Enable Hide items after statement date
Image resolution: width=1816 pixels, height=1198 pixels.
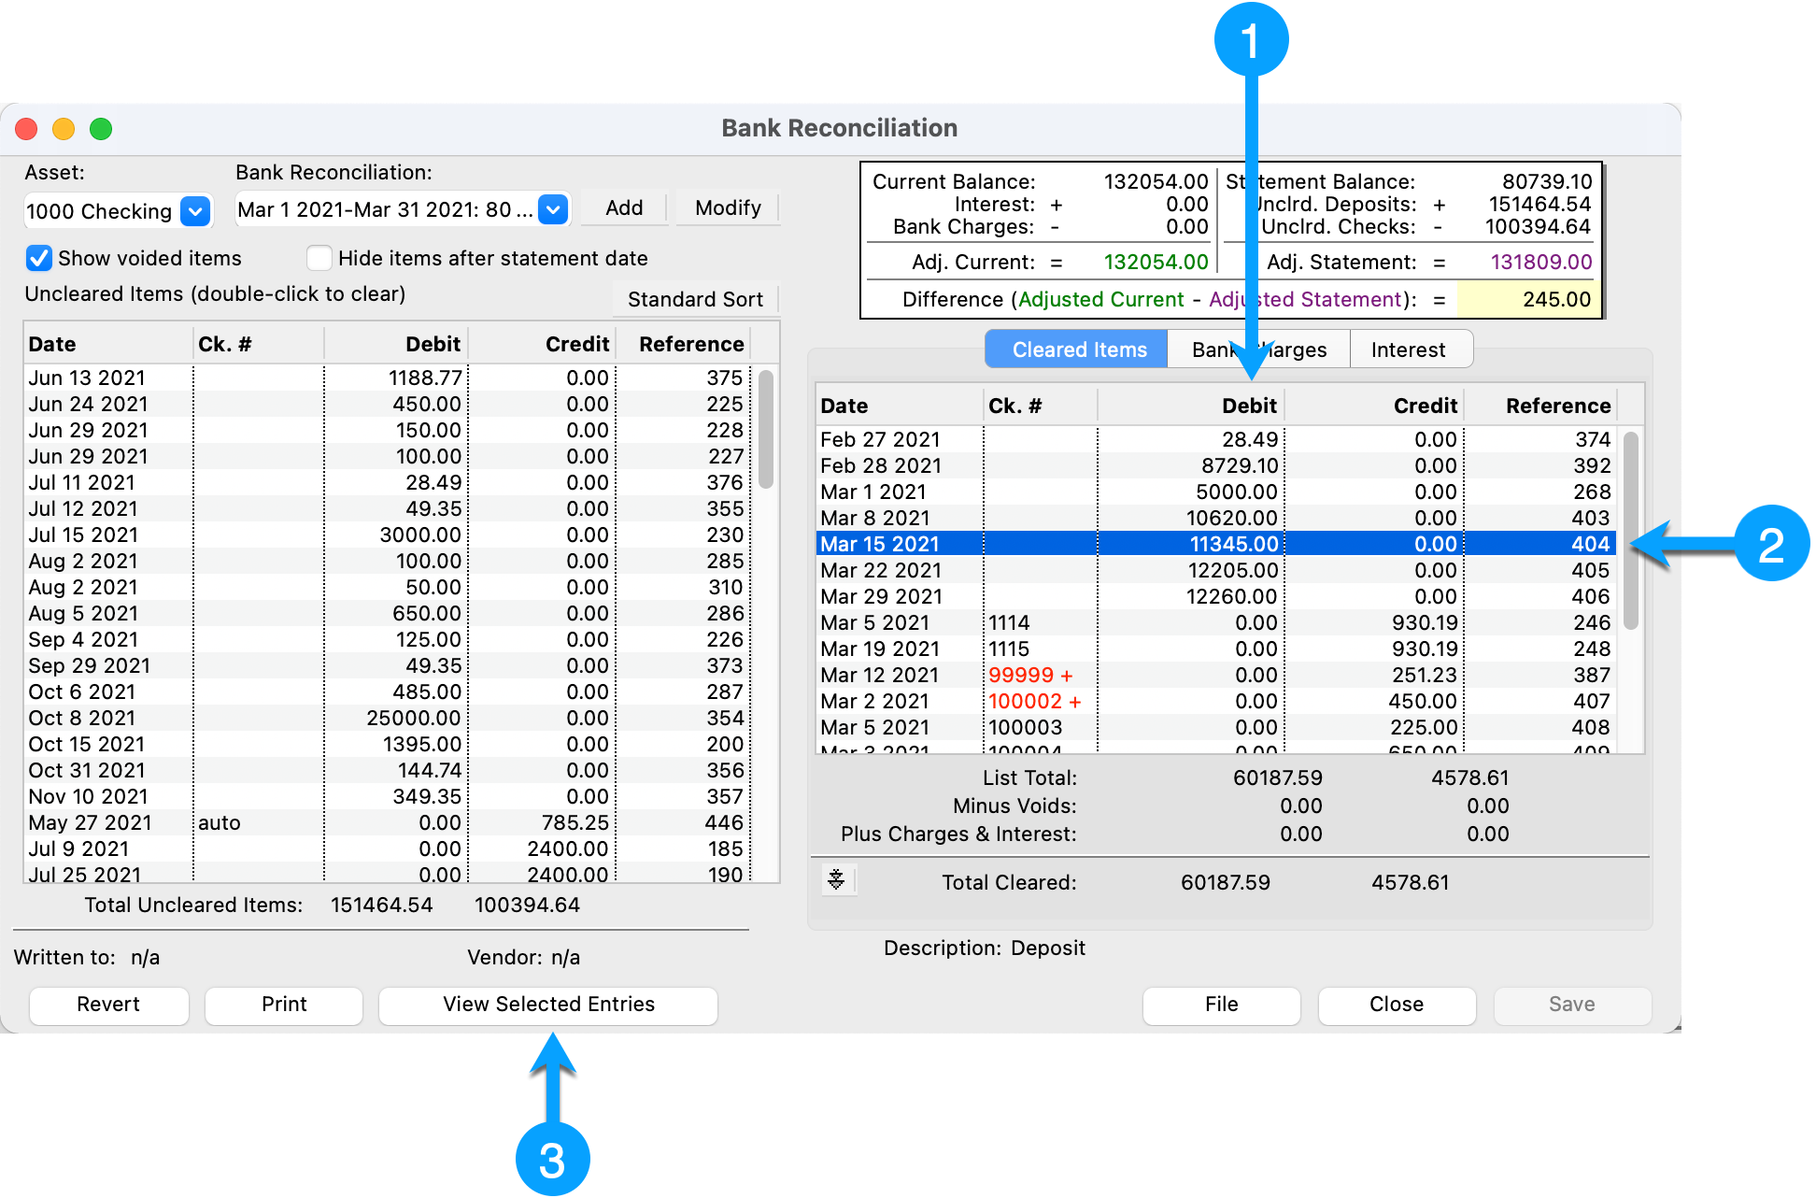pyautogui.click(x=319, y=258)
